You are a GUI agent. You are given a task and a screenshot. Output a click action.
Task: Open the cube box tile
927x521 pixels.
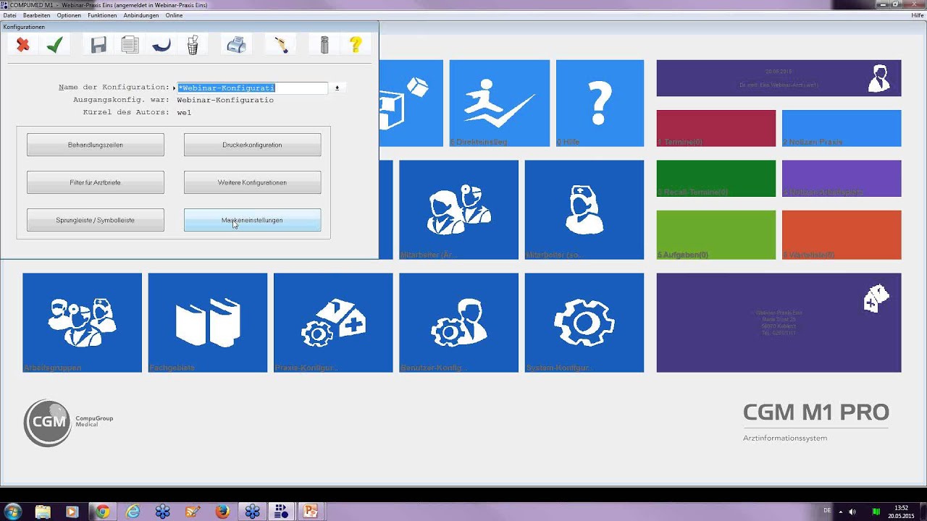[x=411, y=103]
